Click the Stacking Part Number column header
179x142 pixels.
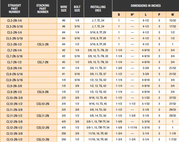pyautogui.click(x=43, y=9)
